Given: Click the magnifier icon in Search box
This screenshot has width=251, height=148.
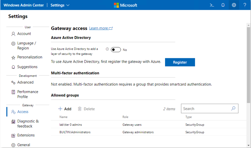Looking at the screenshot, I should 233,108.
